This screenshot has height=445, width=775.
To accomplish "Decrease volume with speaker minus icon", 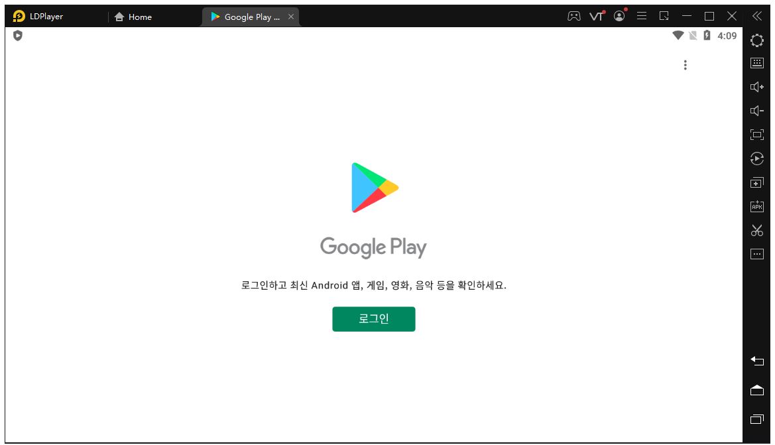I will (x=756, y=111).
